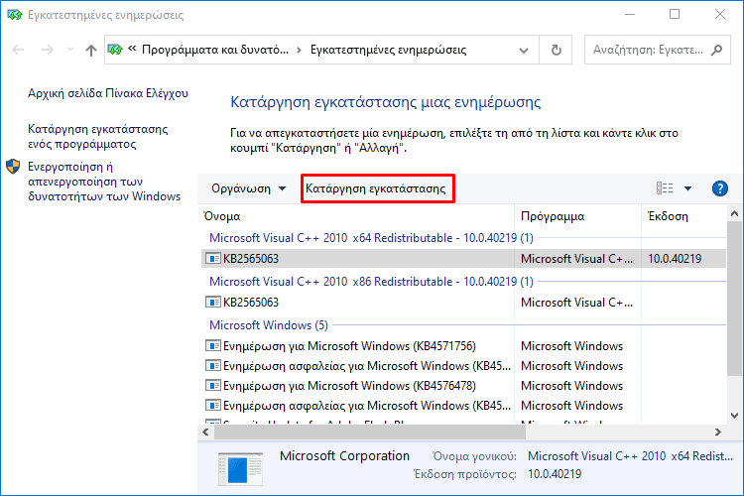Click the details pane update thumbnail
744x496 pixels.
(240, 469)
